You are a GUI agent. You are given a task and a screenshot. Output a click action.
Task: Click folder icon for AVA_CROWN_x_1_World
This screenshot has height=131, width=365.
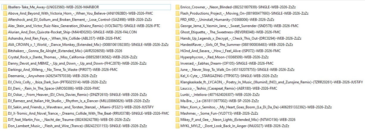point(5,45)
